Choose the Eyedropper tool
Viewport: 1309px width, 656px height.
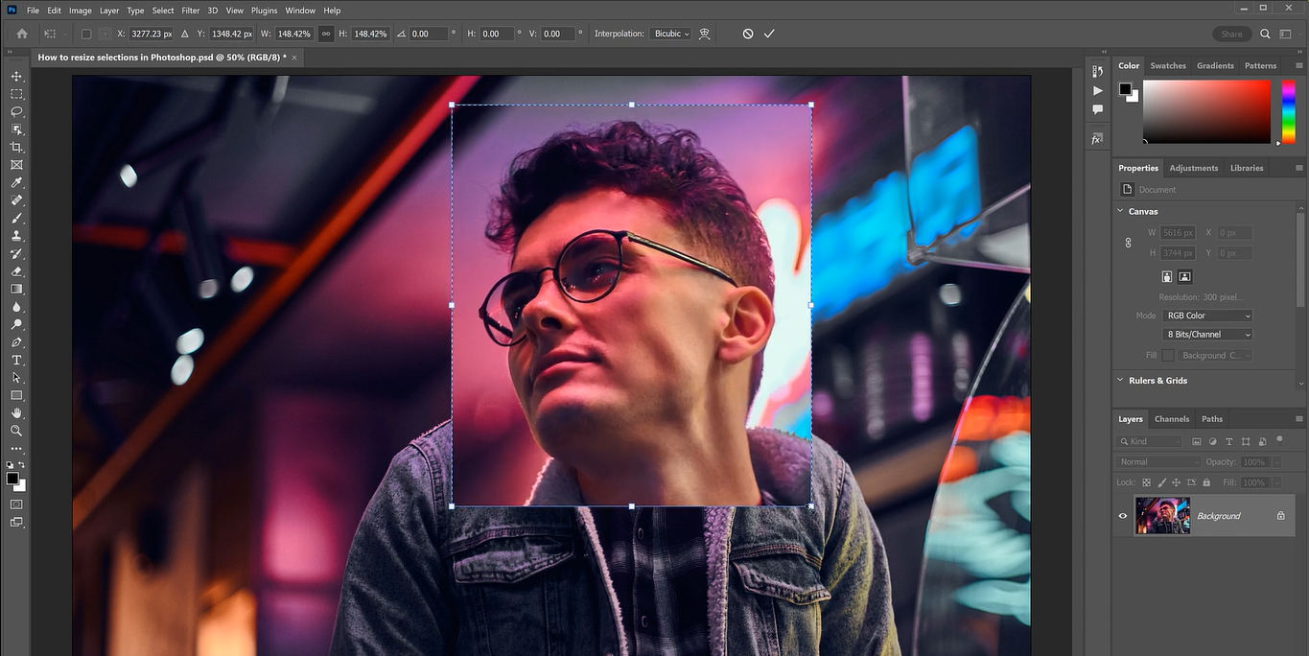[x=16, y=182]
